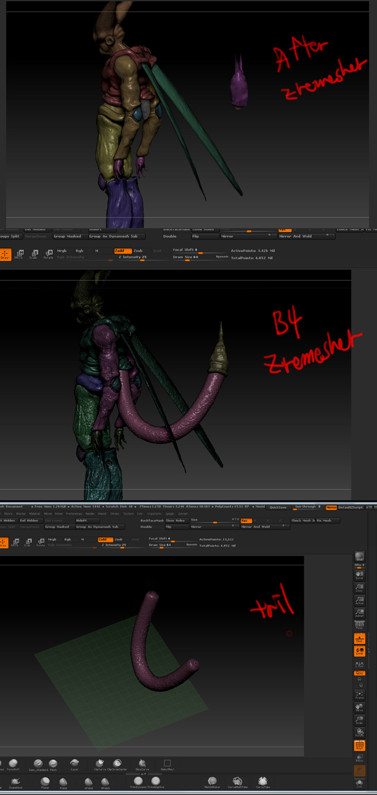
Task: Select the SelectRect brush
Action: (x=167, y=764)
